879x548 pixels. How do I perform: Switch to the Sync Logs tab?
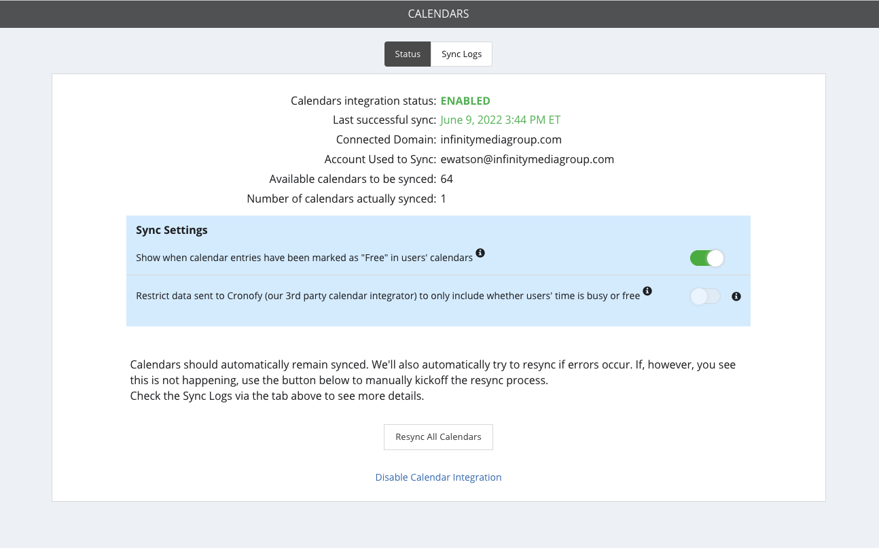tap(461, 54)
